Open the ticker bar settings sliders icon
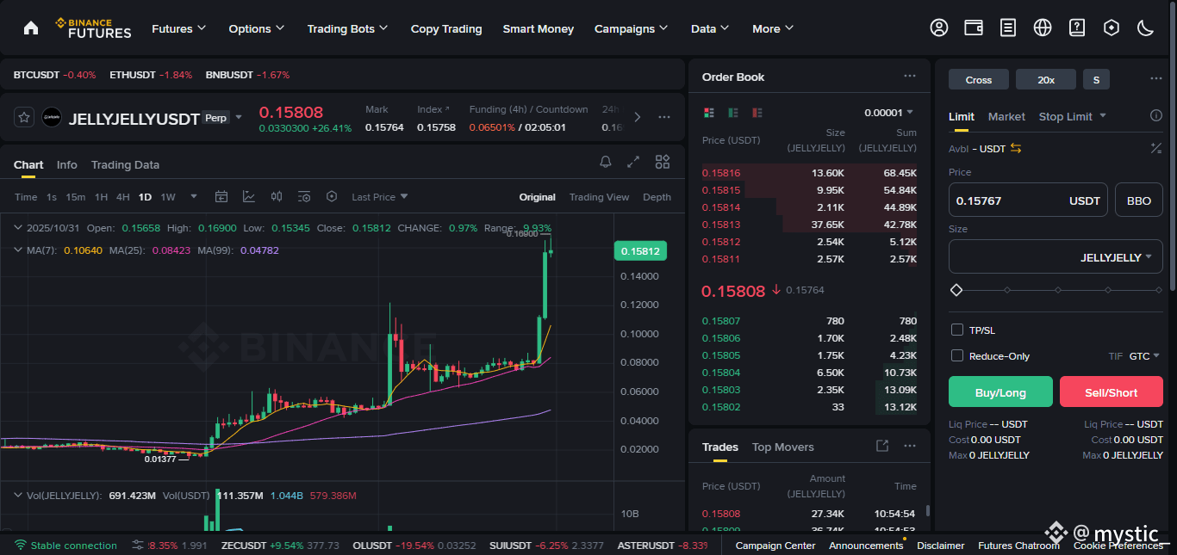 (138, 545)
